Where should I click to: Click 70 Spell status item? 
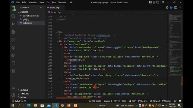pos(155,101)
